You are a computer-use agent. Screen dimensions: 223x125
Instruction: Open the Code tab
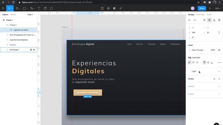point(209,15)
